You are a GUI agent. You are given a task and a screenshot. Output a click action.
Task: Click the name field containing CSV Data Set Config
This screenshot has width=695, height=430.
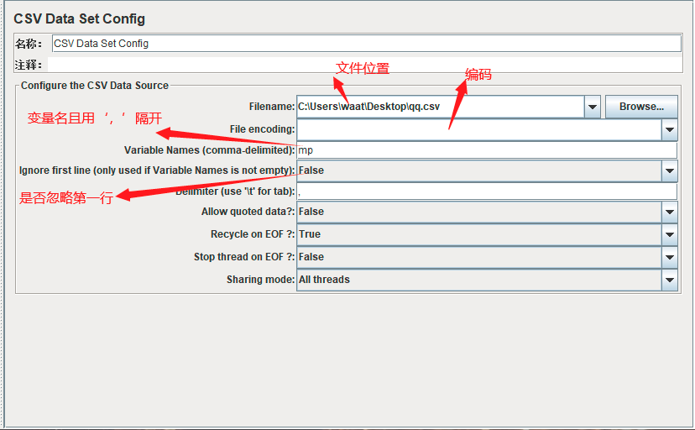click(x=367, y=44)
